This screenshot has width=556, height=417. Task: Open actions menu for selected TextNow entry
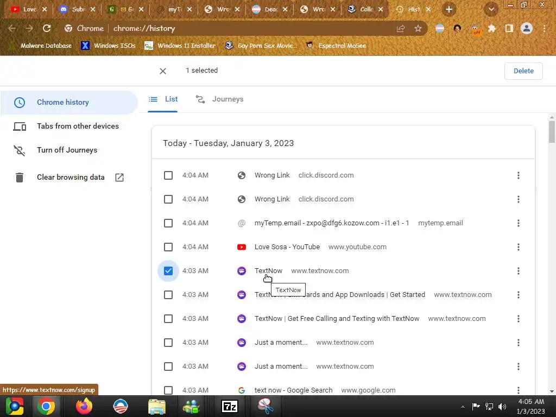tap(518, 271)
